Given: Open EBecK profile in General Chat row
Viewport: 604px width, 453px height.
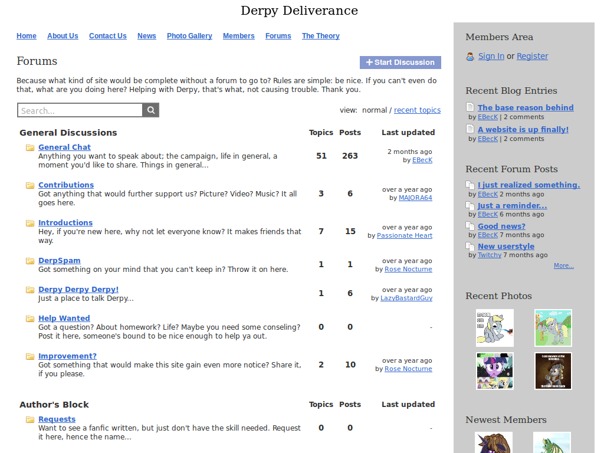Looking at the screenshot, I should click(422, 160).
